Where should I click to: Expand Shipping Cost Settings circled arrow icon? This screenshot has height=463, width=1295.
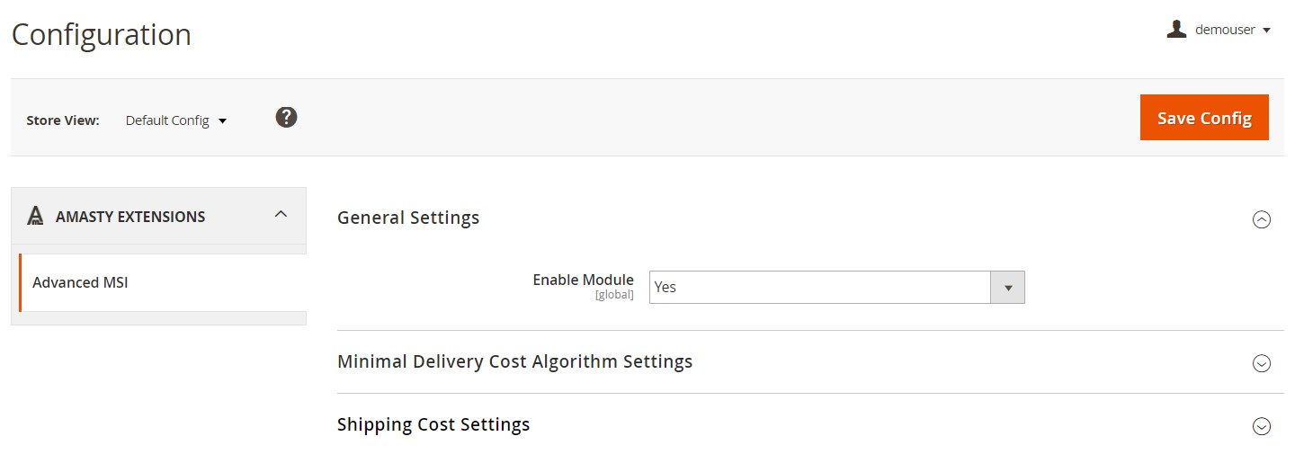pos(1262,426)
